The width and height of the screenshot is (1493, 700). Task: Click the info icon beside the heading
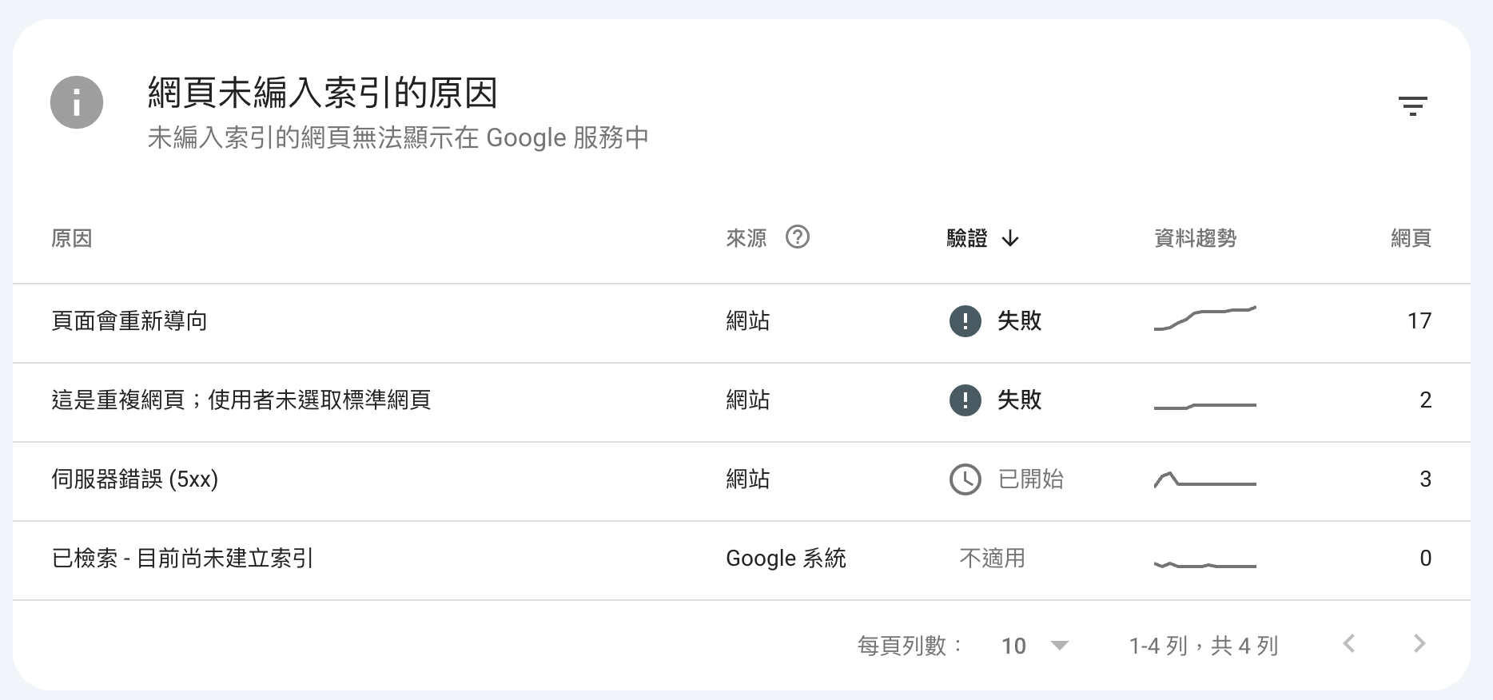tap(77, 102)
